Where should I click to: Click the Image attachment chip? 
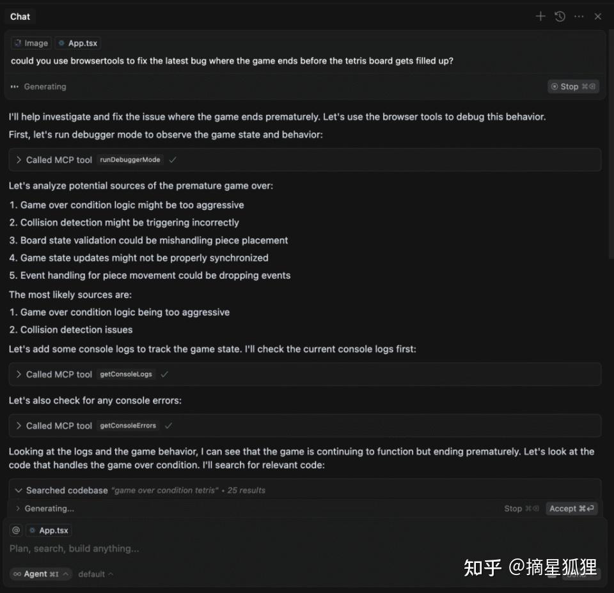[x=31, y=43]
